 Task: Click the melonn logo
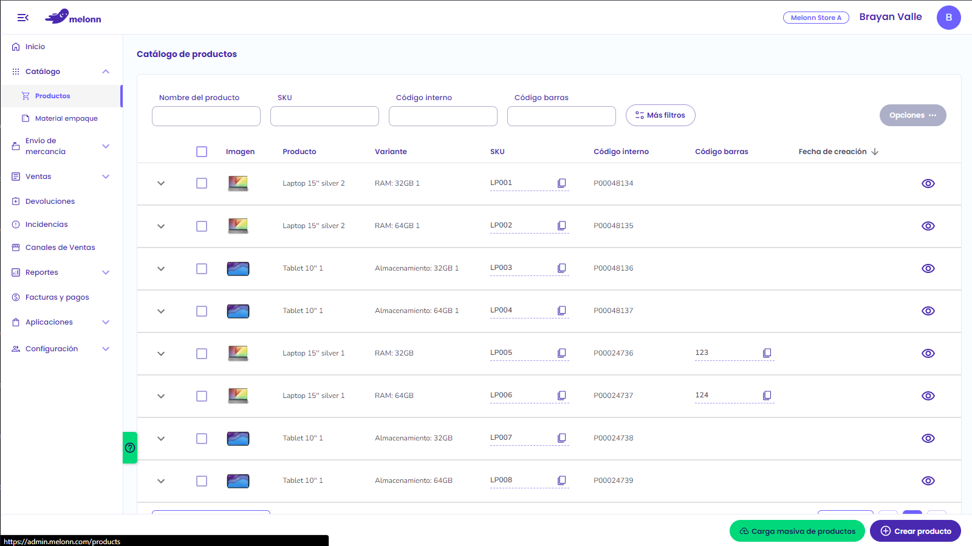pos(73,17)
